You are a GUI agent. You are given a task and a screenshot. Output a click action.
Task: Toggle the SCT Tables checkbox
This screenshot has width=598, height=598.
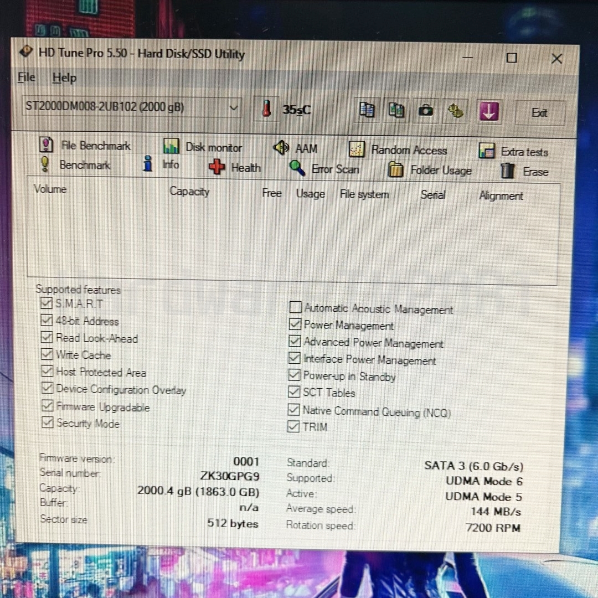(x=293, y=391)
